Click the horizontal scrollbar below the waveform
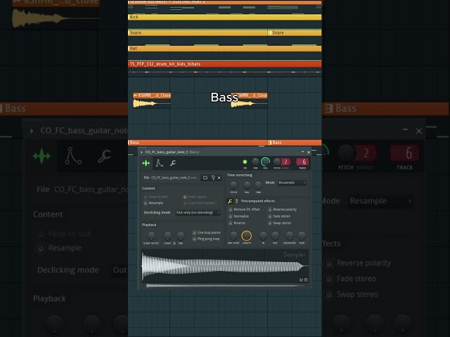 225,286
